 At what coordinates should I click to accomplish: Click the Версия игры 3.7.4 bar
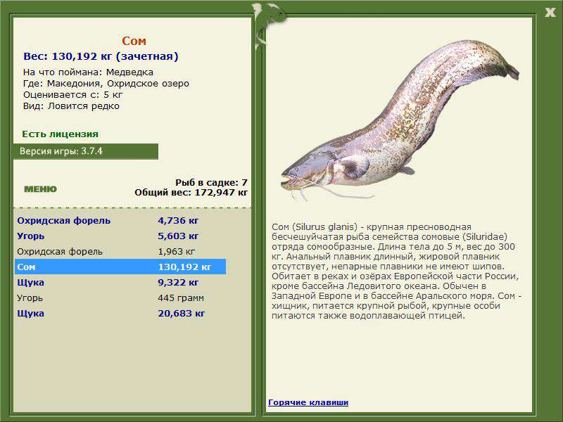point(86,151)
